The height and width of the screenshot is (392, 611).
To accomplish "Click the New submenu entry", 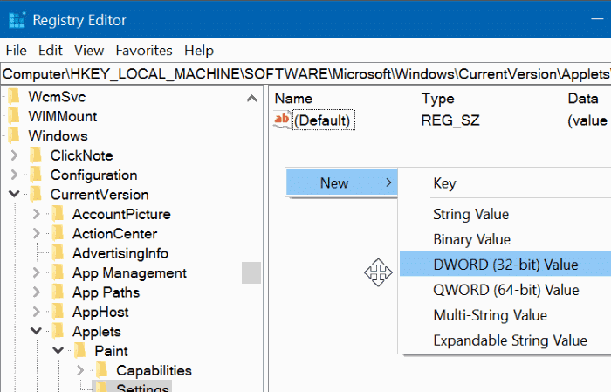I will coord(342,182).
